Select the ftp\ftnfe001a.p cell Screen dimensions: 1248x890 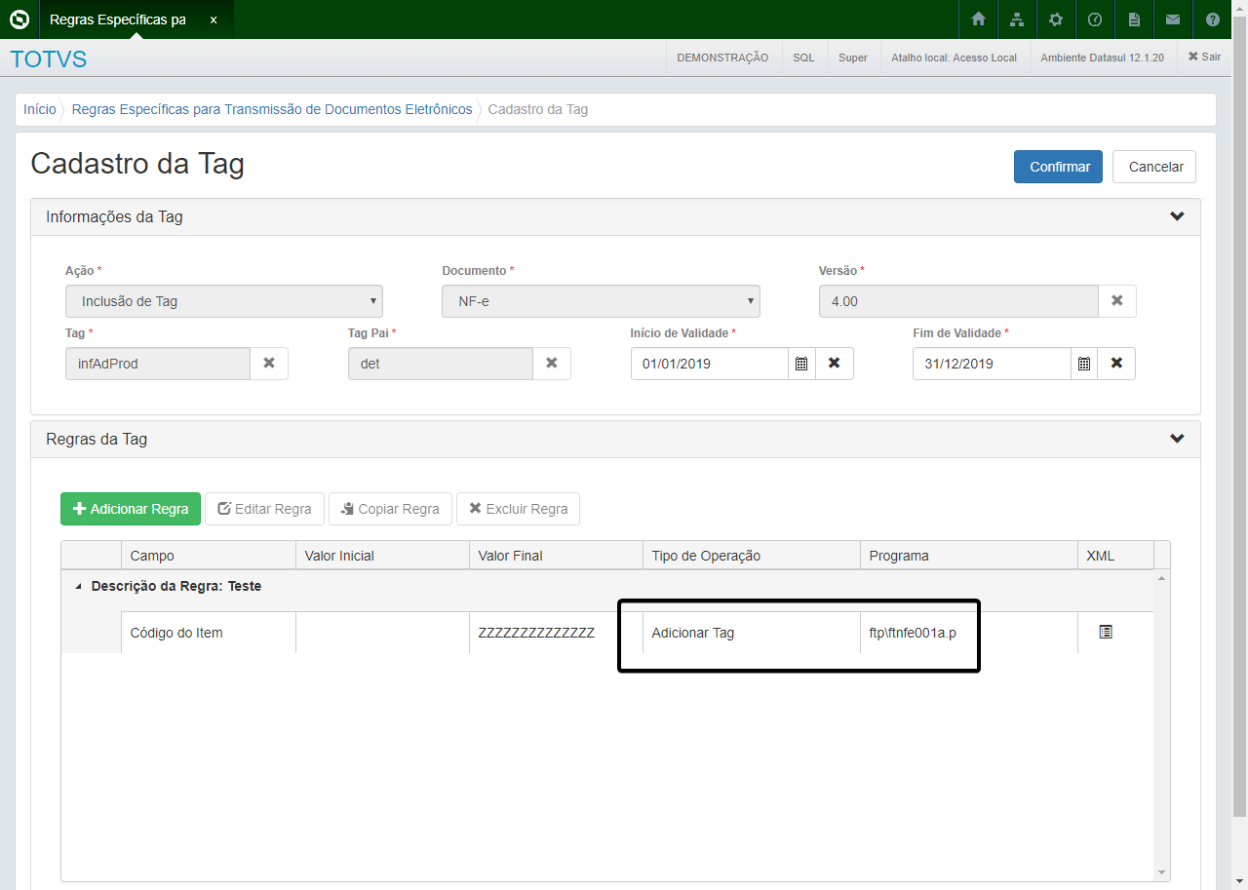969,633
